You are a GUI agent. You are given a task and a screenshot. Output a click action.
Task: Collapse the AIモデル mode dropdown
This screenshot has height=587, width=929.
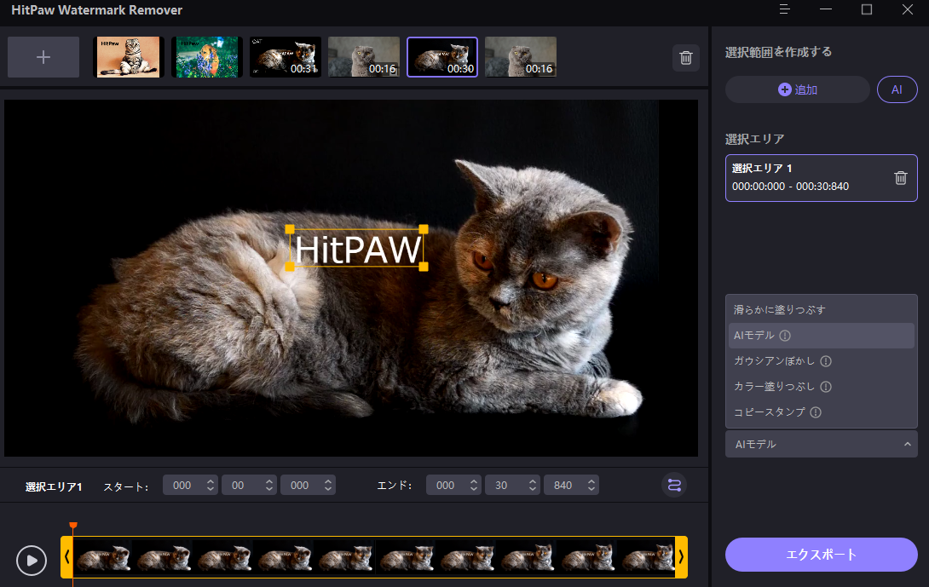(x=821, y=444)
